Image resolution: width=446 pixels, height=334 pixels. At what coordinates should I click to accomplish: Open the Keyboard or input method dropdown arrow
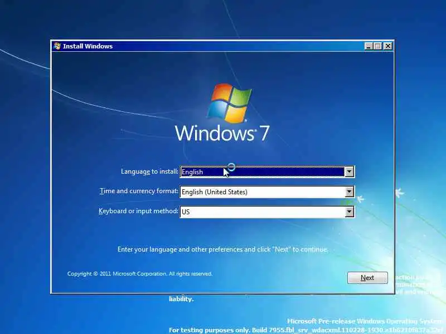click(349, 212)
